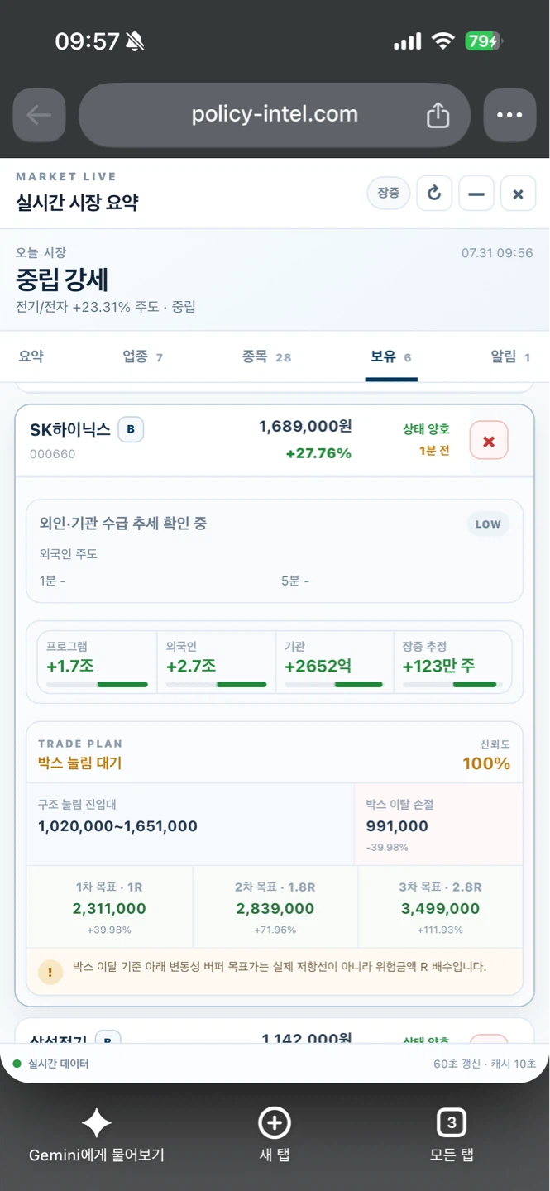Open the 종목 28 tab
The width and height of the screenshot is (550, 1191).
pyautogui.click(x=267, y=356)
